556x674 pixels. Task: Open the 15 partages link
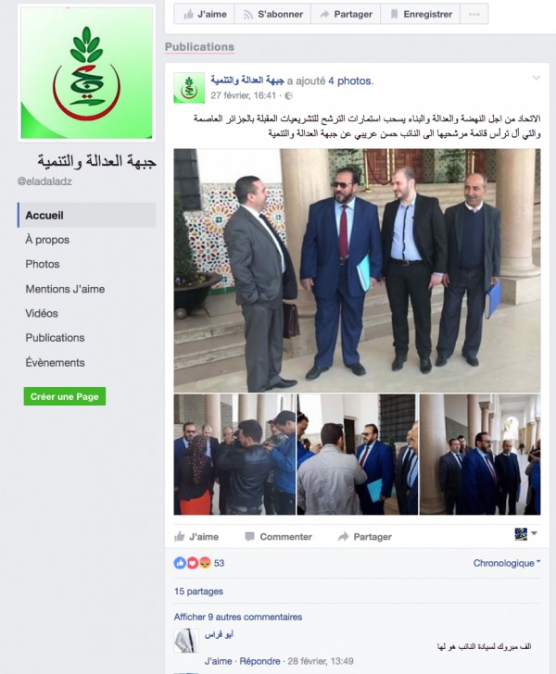(199, 592)
